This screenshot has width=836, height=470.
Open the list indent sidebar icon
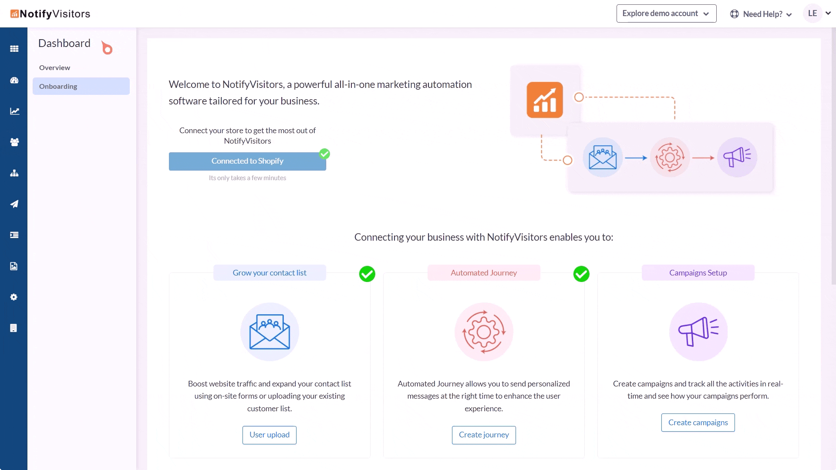pos(14,235)
